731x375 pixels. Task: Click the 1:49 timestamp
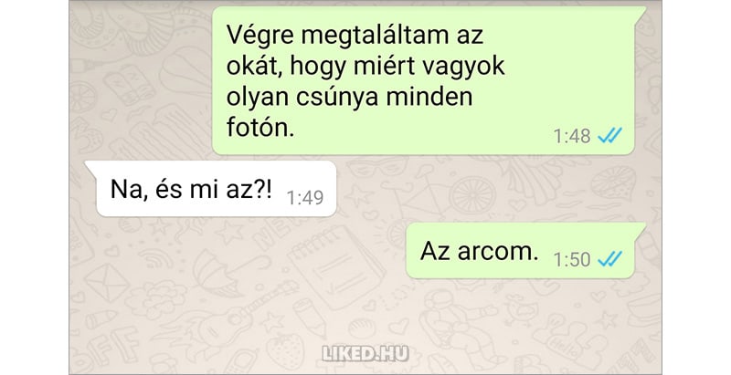click(x=305, y=198)
